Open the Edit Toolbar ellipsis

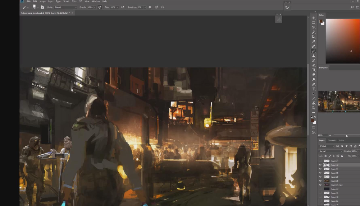(313, 112)
